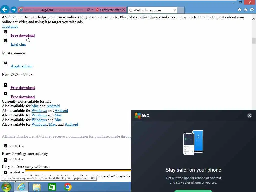This screenshot has height=192, width=256.
Task: Select the Waiting for avg.com tab
Action: coord(152,10)
